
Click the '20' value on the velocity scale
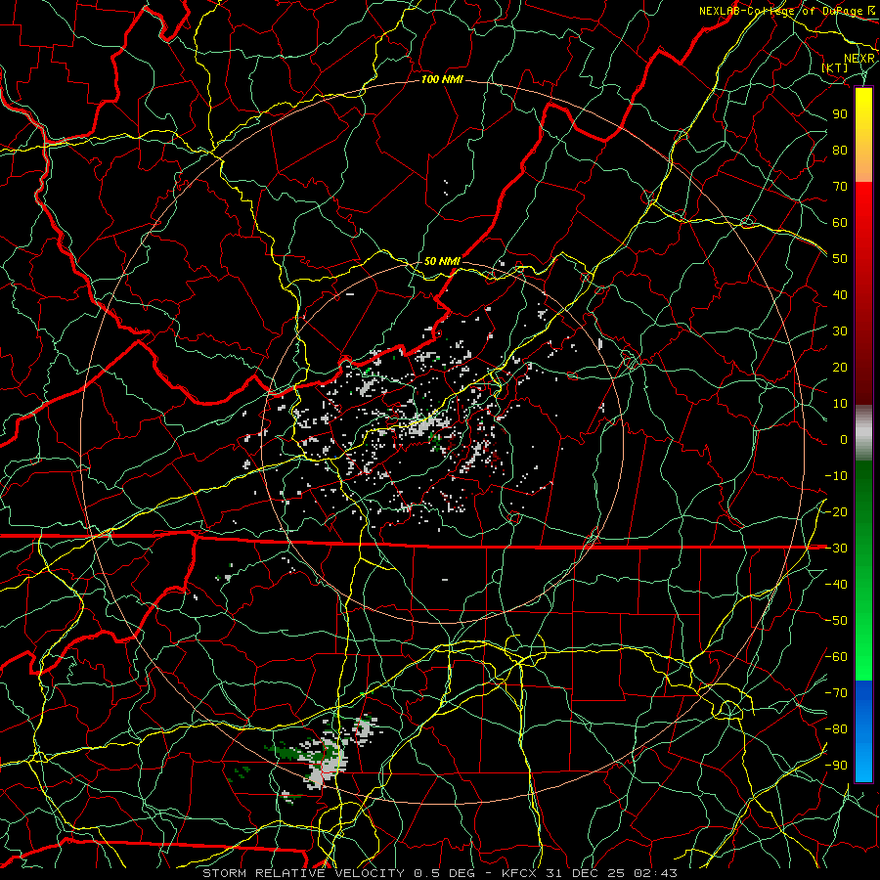coord(840,368)
